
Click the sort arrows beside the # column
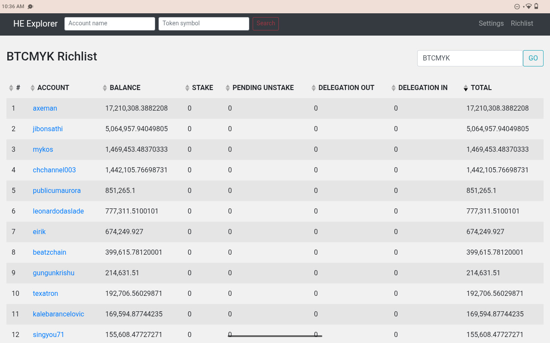pyautogui.click(x=11, y=88)
